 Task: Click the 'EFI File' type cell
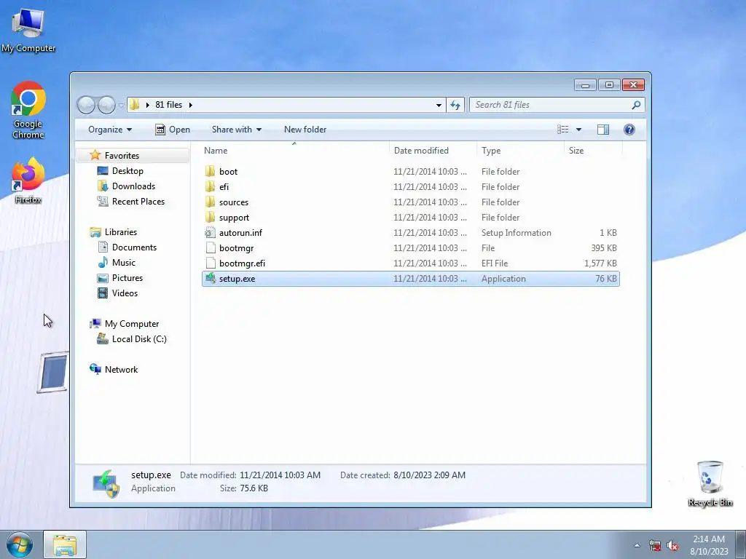(495, 263)
